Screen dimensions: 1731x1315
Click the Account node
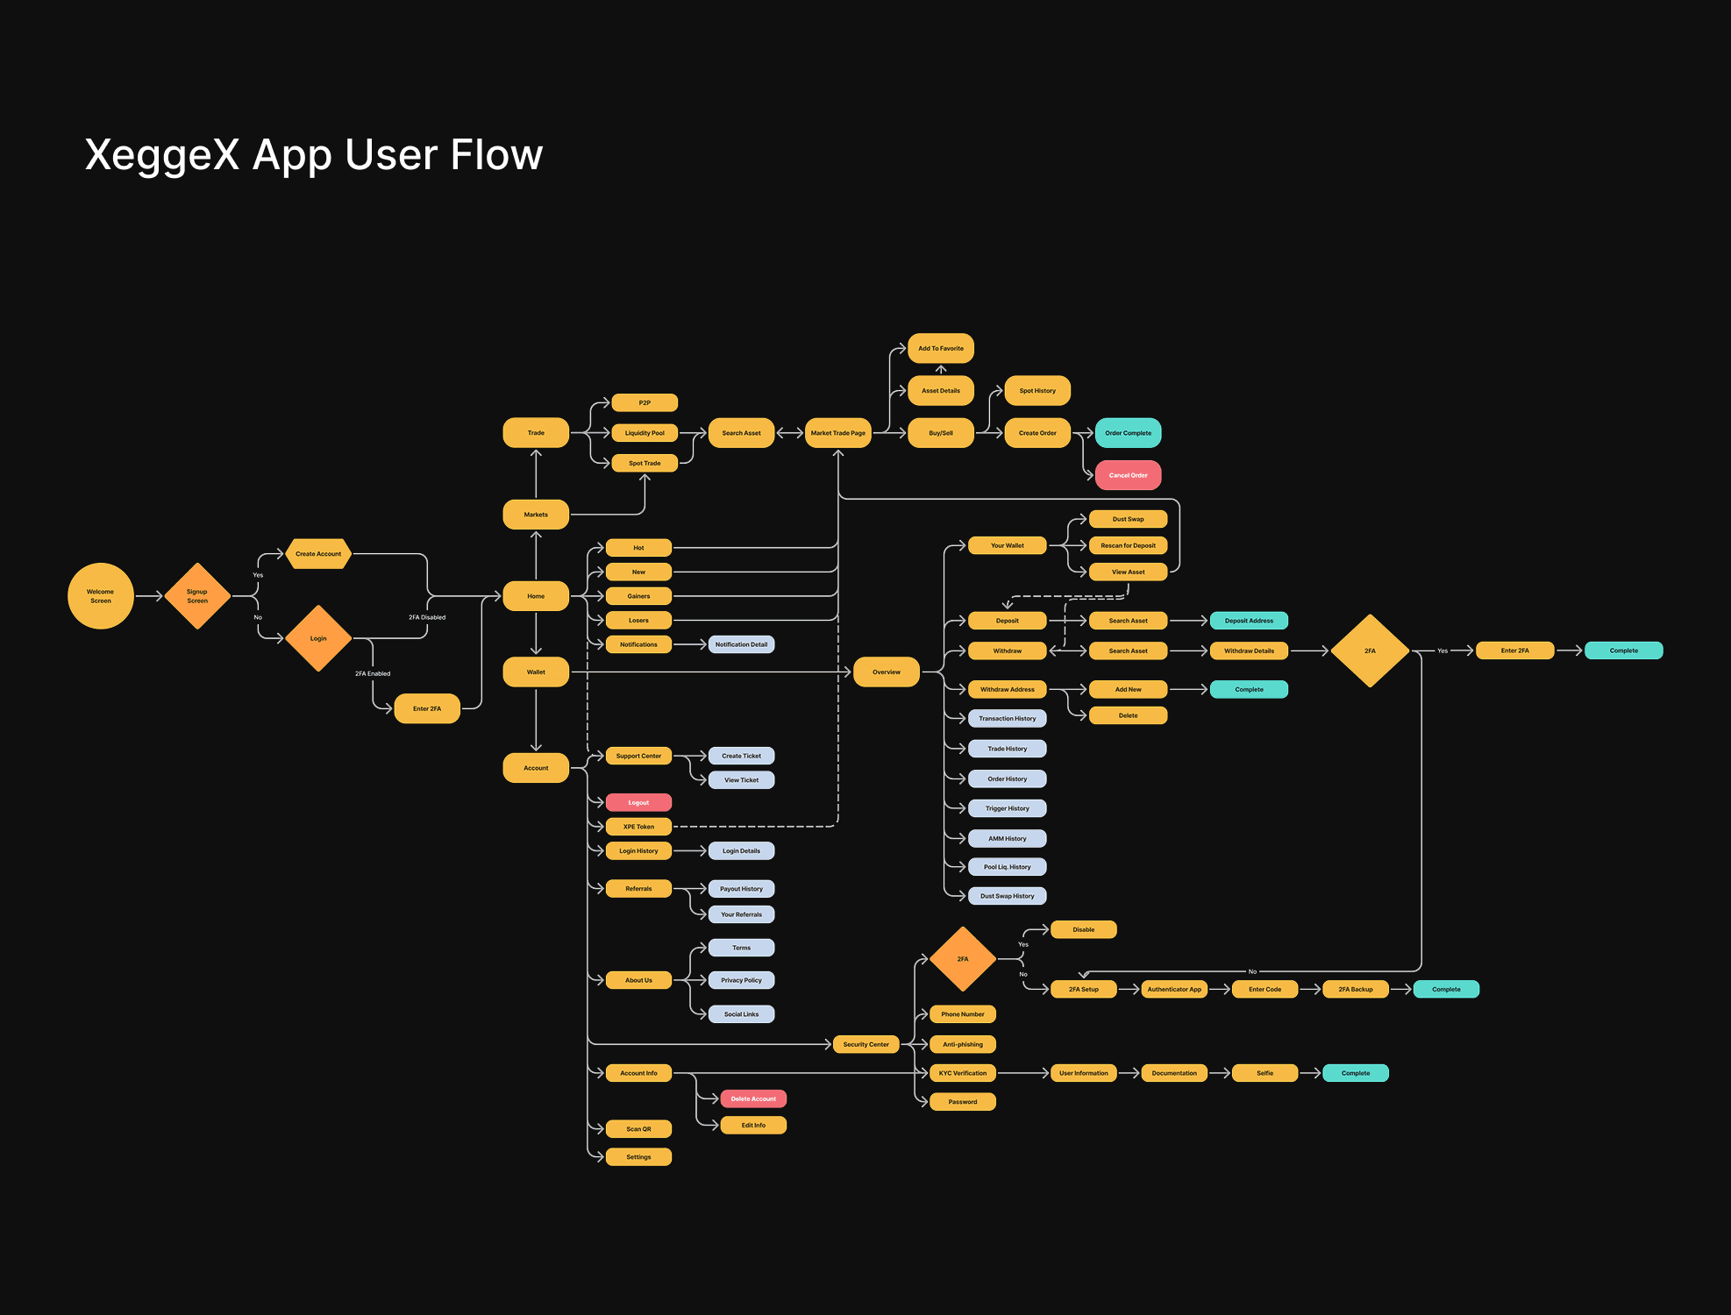pyautogui.click(x=536, y=768)
